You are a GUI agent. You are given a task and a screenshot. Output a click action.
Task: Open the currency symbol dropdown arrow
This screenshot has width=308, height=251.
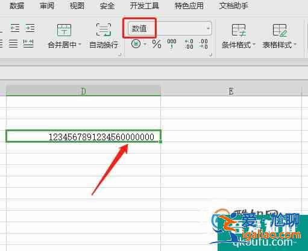[x=145, y=44]
